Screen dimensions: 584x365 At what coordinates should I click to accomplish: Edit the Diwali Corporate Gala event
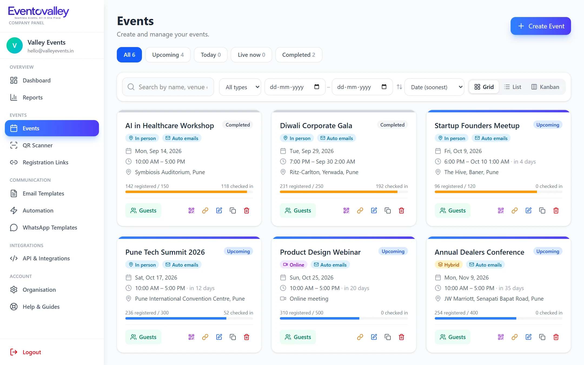(x=374, y=210)
